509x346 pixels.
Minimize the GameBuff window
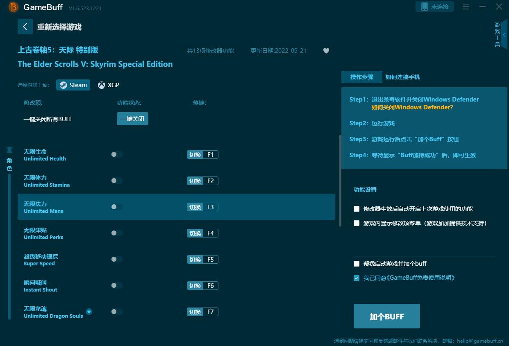point(482,7)
